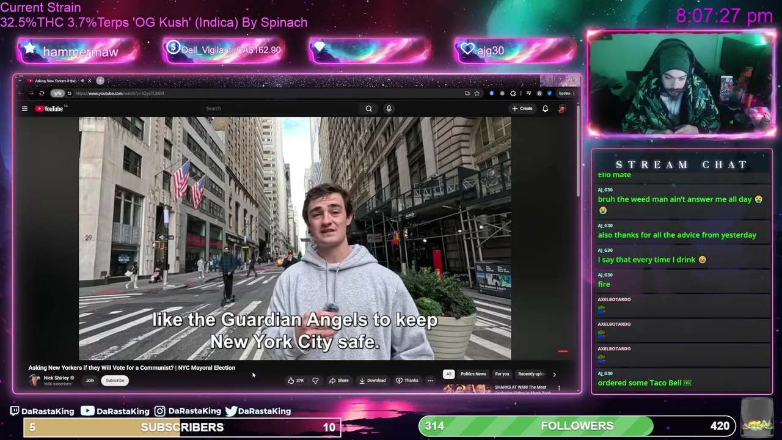Click the tip jar icon by the followers bar
The image size is (782, 440).
(756, 417)
